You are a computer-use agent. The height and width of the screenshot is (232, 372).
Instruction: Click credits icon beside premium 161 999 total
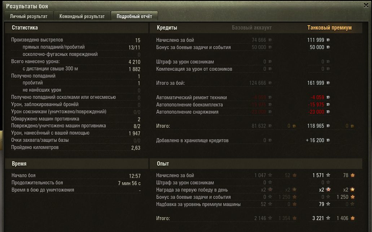(328, 83)
